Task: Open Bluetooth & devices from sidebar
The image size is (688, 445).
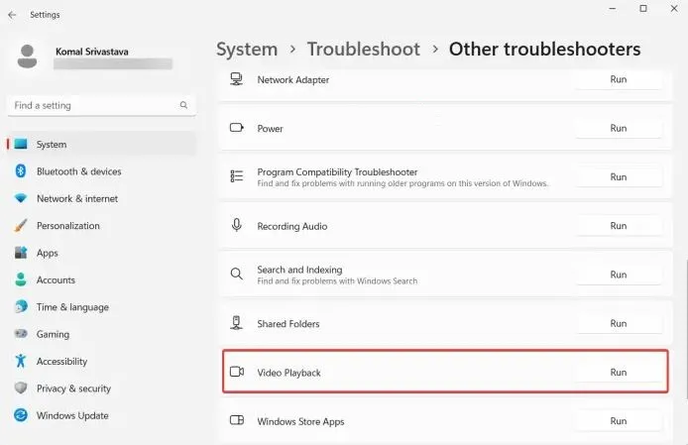Action: 78,171
